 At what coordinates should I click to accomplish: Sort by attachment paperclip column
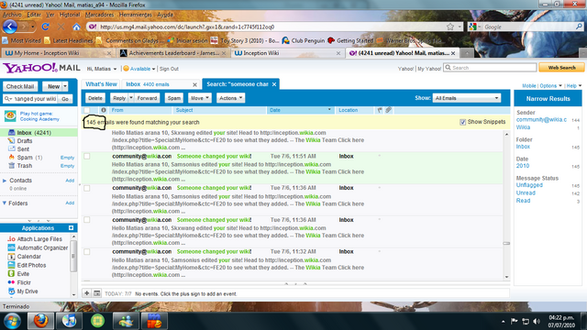(x=389, y=110)
